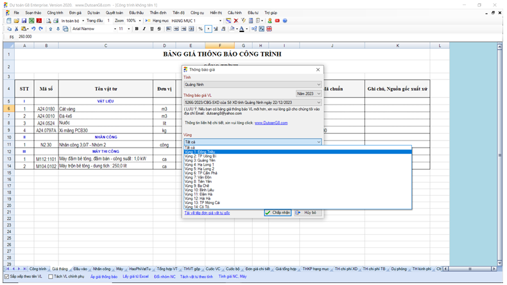Toggle Sắp xếp theo tên VL checkbox
507x285 pixels.
click(7, 277)
